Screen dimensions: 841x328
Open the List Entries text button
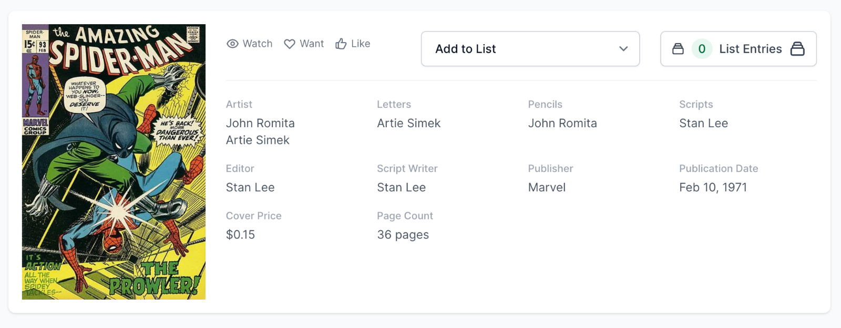click(x=750, y=49)
